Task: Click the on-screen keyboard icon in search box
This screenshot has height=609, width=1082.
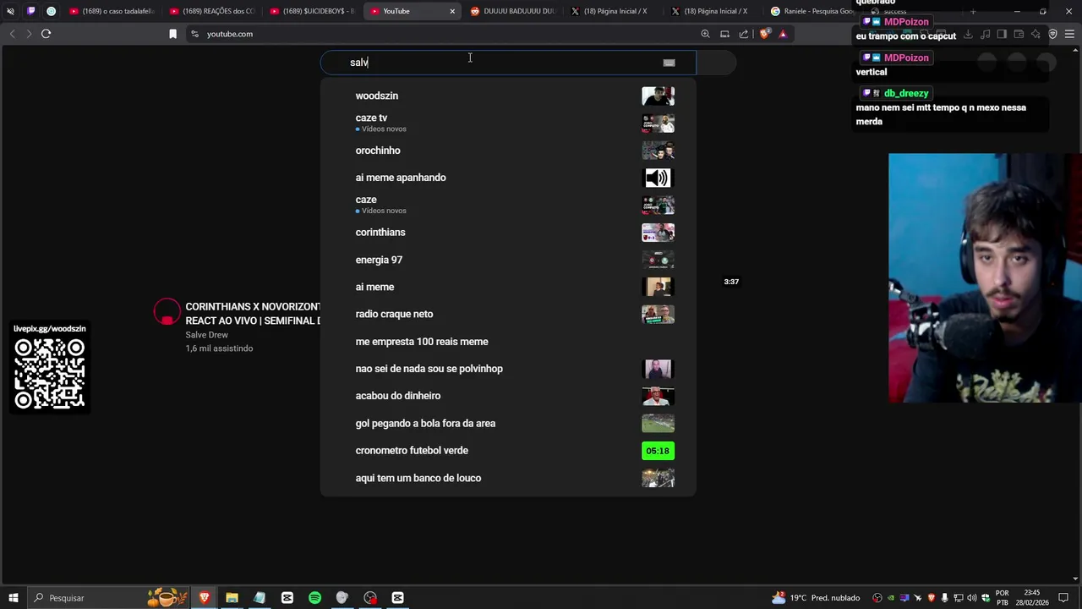Action: point(669,63)
